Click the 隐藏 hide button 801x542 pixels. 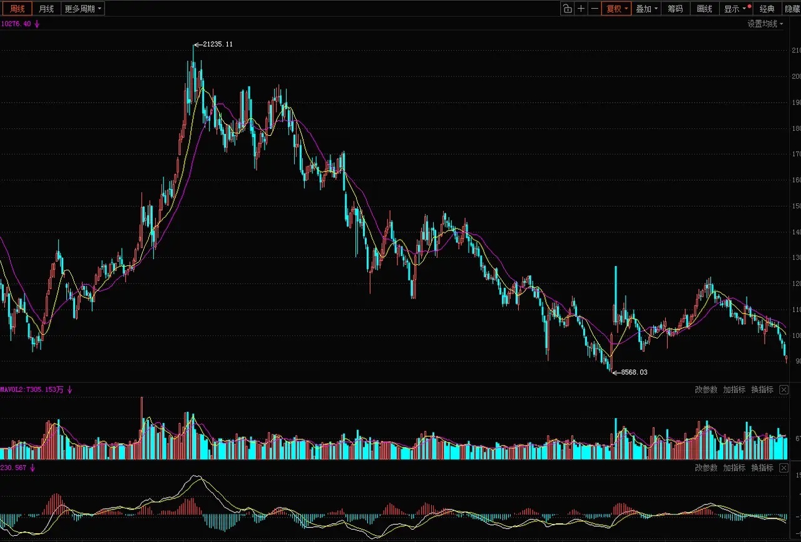(x=792, y=9)
